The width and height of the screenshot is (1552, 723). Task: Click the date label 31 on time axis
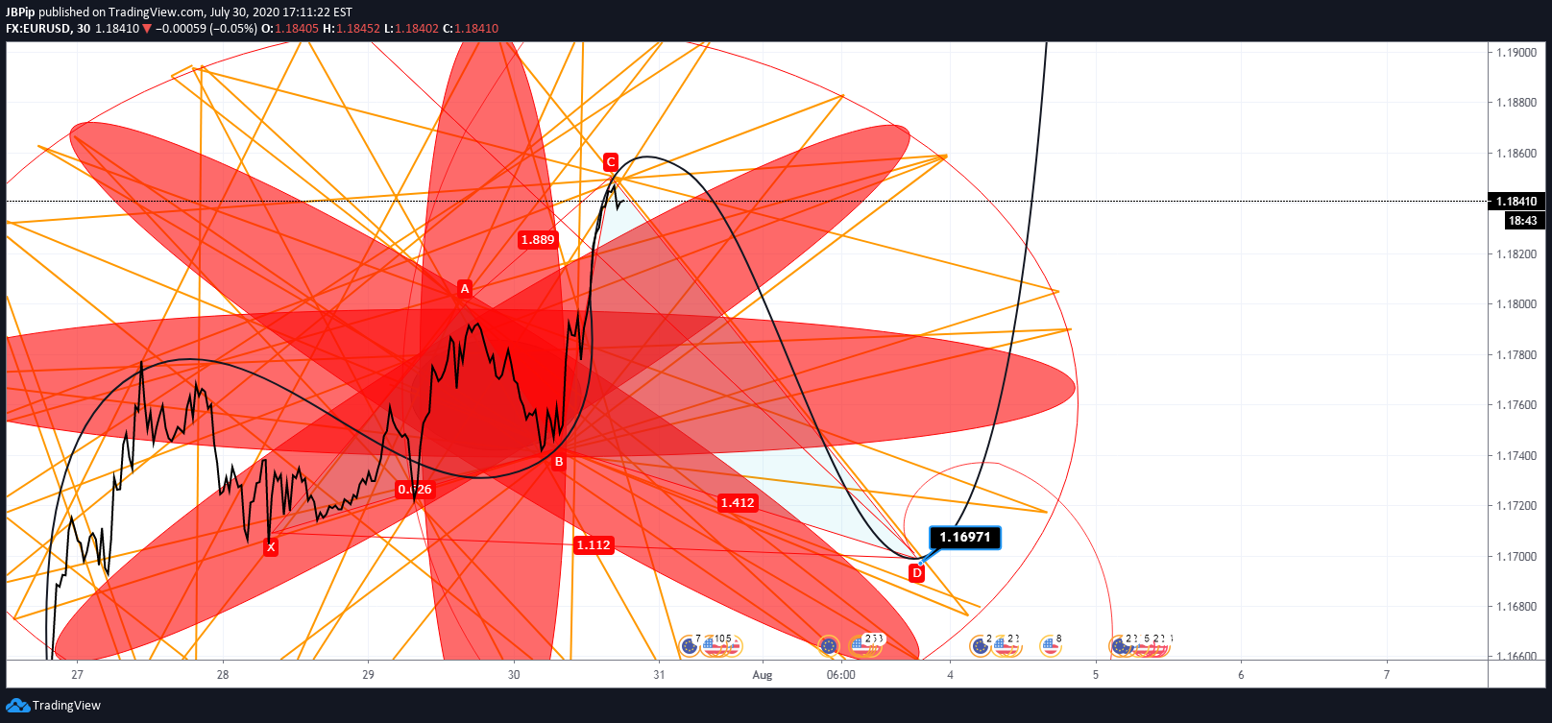coord(659,675)
